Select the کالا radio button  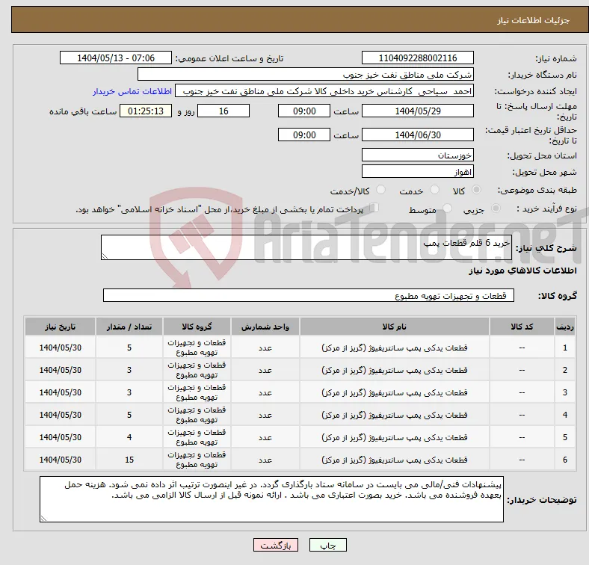pos(476,190)
